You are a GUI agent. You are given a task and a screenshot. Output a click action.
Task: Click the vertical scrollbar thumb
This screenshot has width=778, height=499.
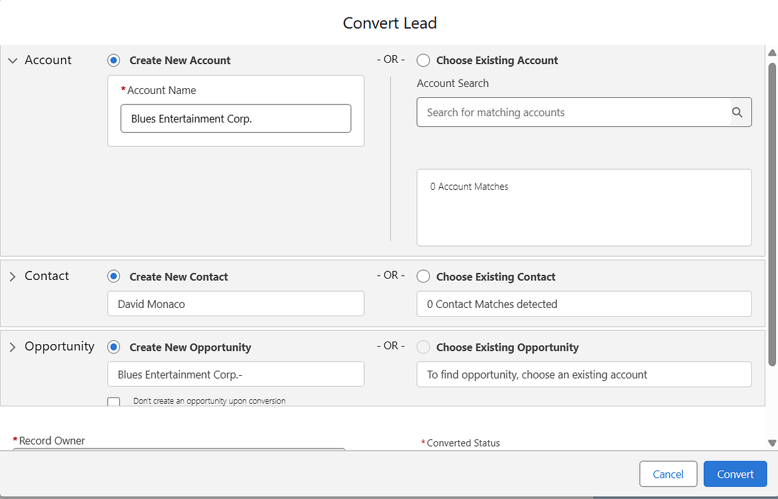coord(772,214)
